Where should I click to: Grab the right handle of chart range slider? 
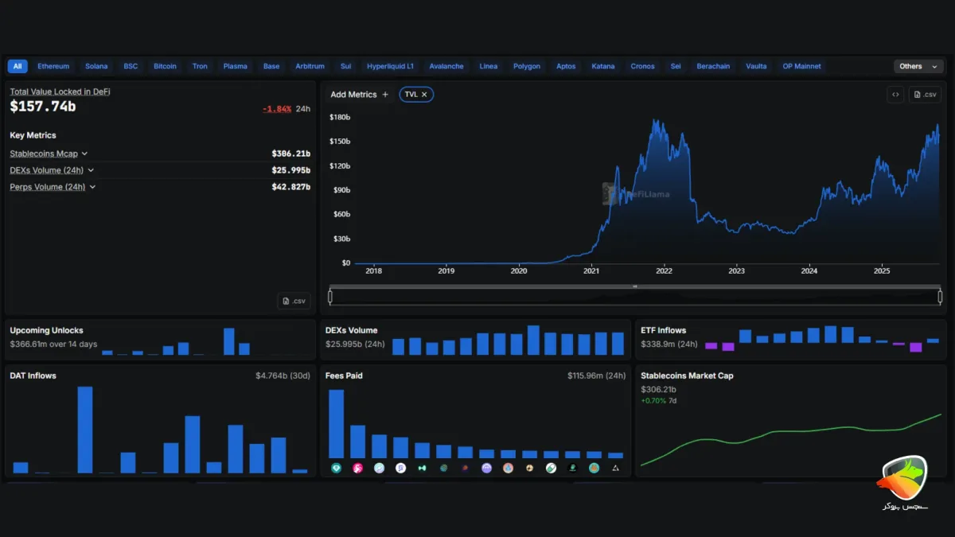pyautogui.click(x=940, y=297)
